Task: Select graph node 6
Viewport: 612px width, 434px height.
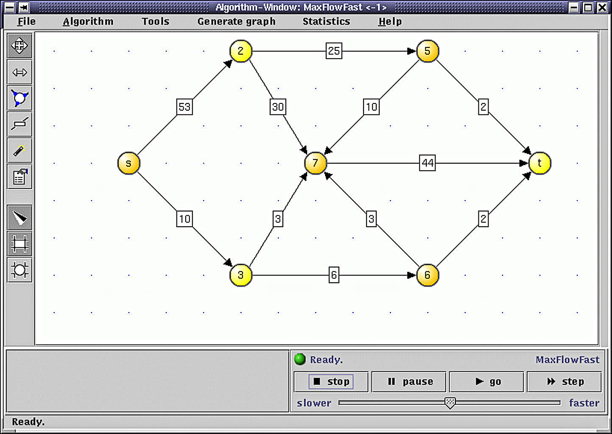Action: pos(428,275)
